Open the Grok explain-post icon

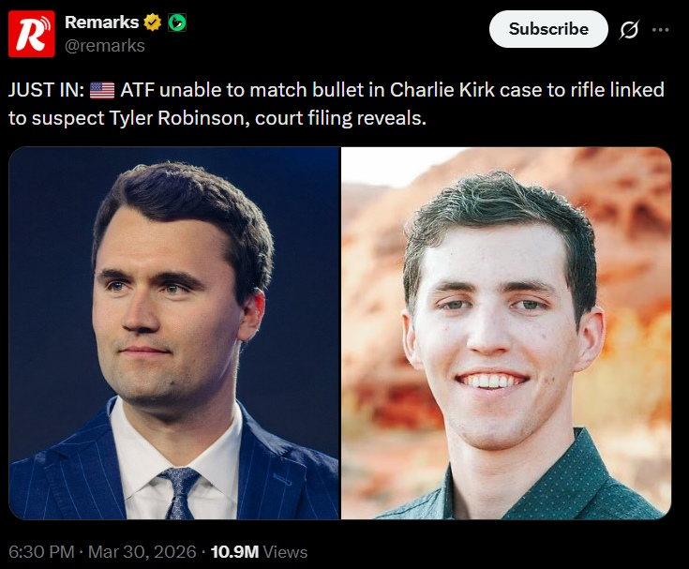pos(629,30)
